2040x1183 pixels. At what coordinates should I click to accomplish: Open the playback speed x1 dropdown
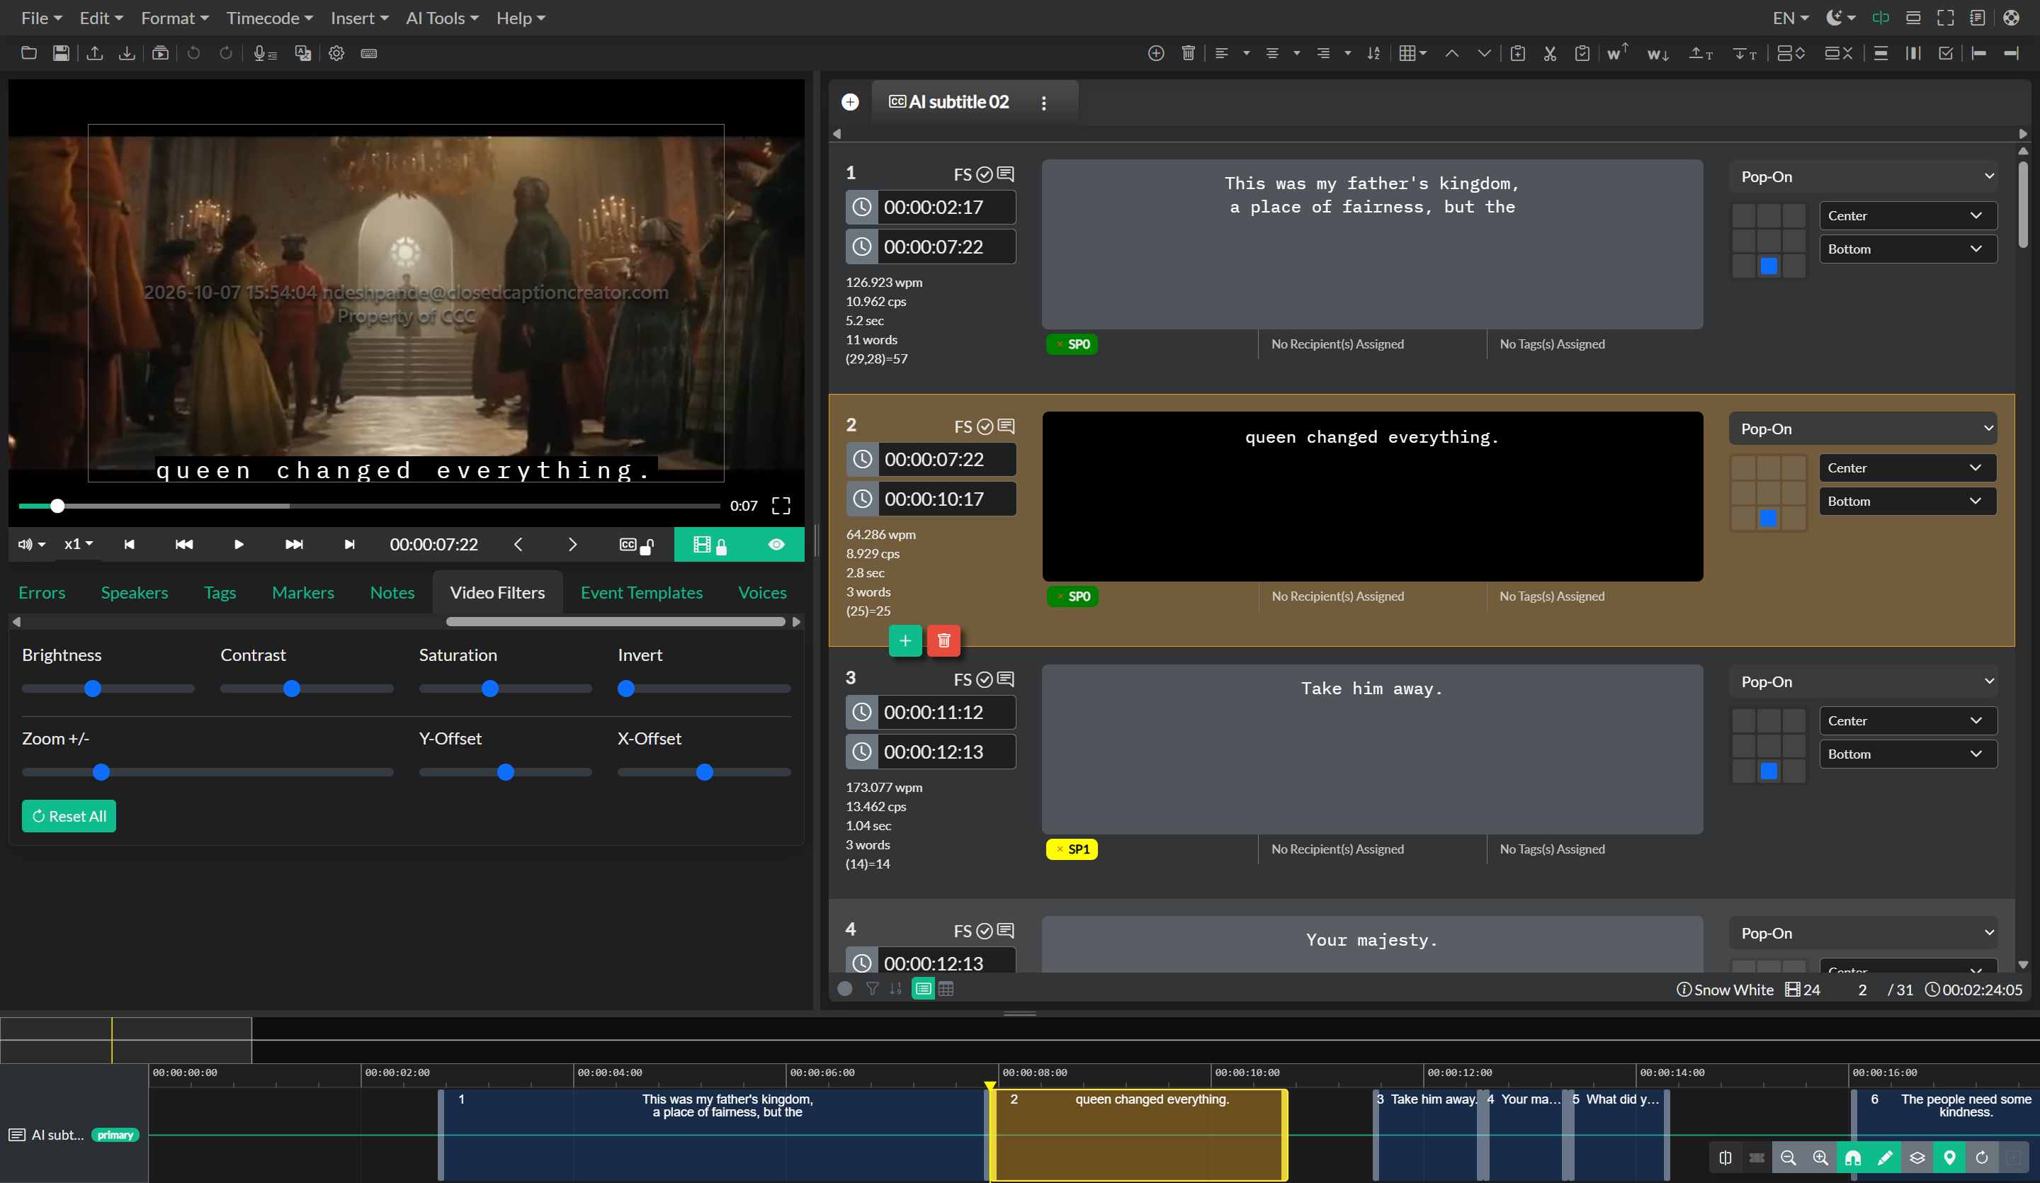[x=79, y=544]
